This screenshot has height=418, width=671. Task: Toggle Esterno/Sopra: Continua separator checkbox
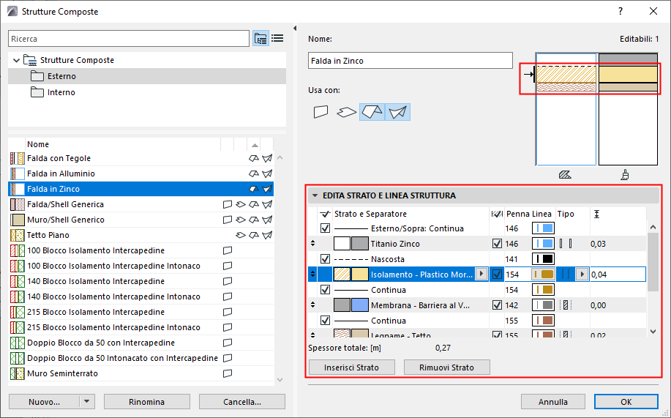click(325, 228)
